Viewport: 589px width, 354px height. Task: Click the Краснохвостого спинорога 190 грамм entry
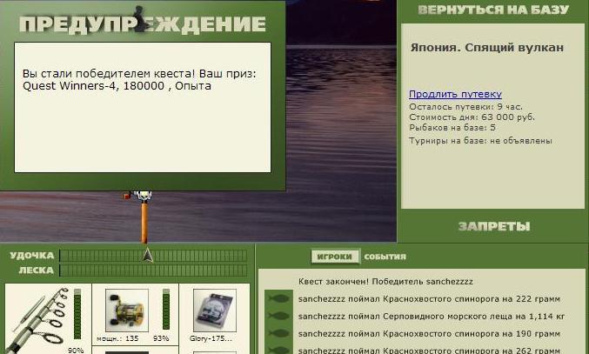[x=430, y=333]
